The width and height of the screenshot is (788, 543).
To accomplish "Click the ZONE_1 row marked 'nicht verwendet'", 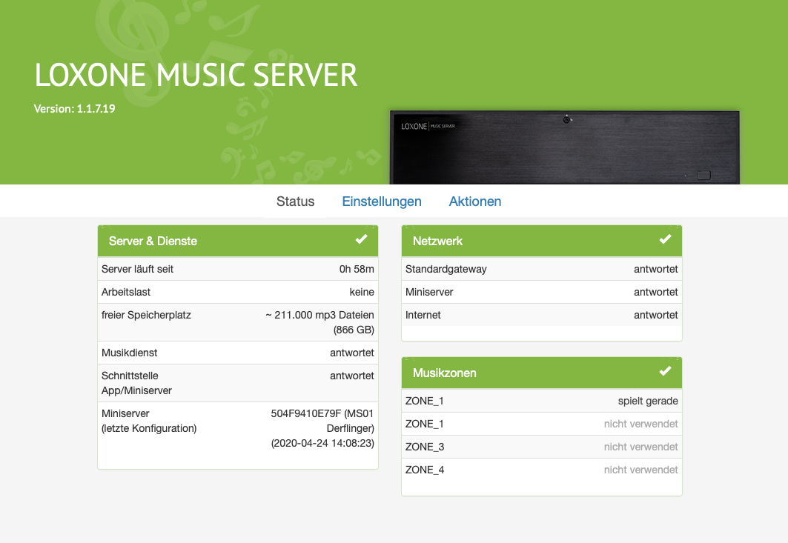I will point(542,424).
